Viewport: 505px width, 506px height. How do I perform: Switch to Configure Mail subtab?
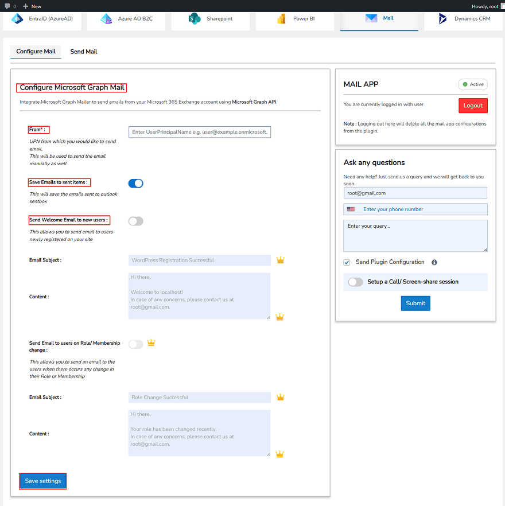36,51
